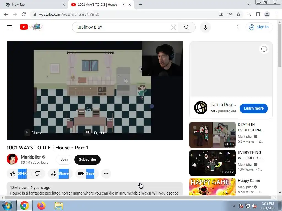Subscribe to Markiplier channel
Screen dimensions: 282x211
point(87,159)
